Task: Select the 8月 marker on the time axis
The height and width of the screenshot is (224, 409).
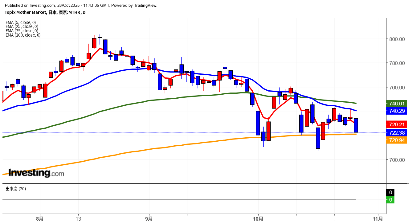Action: pyautogui.click(x=40, y=219)
